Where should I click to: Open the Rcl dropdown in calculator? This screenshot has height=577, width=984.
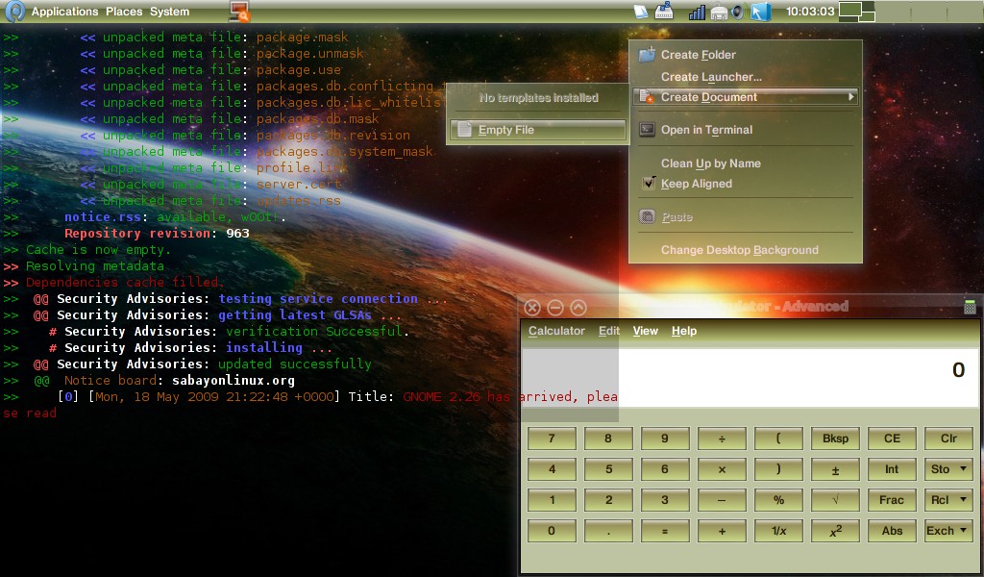click(948, 500)
